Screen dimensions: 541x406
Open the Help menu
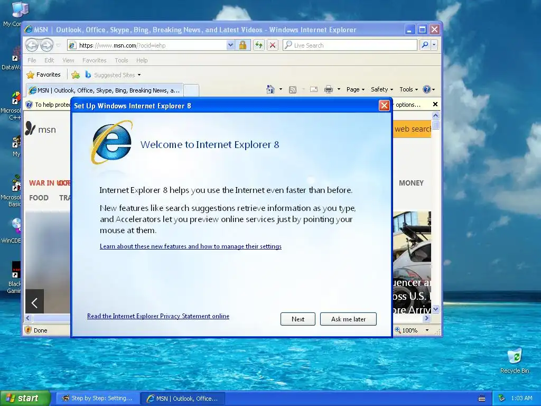click(142, 60)
